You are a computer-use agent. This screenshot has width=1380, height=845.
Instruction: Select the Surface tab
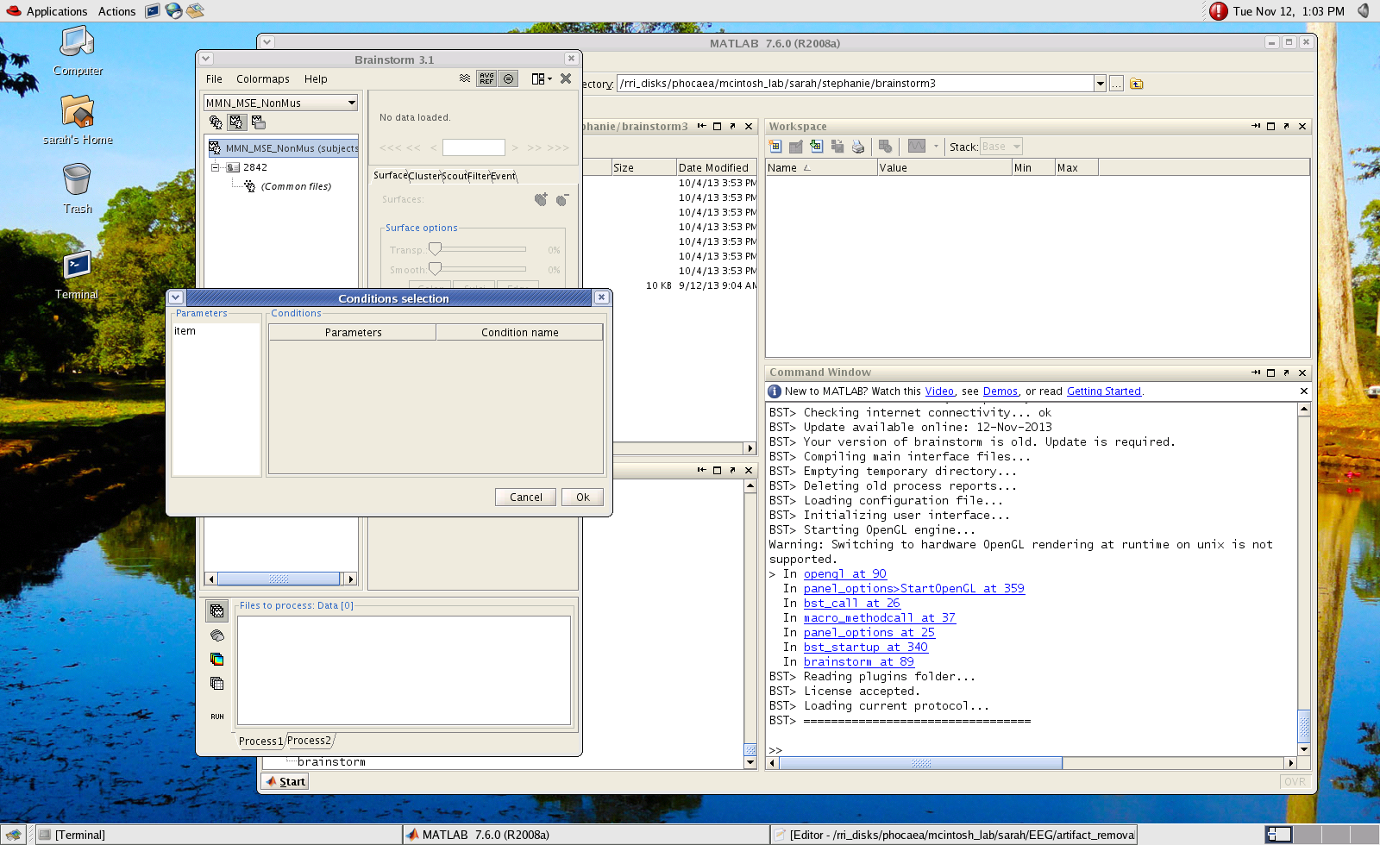(390, 175)
